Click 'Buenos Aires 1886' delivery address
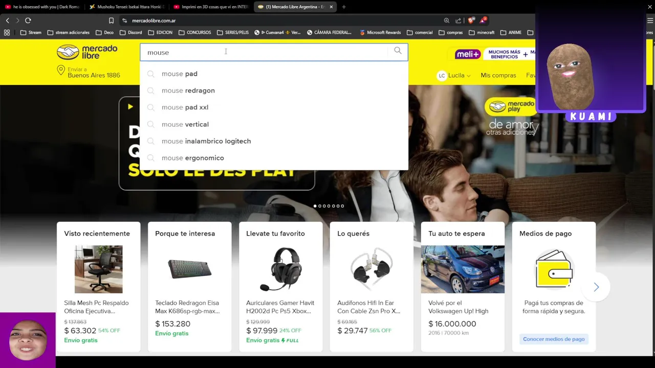Image resolution: width=655 pixels, height=368 pixels. [94, 75]
